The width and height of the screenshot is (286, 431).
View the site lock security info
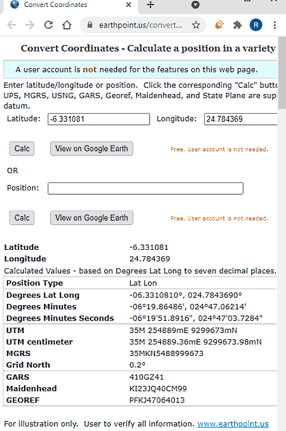pos(90,25)
